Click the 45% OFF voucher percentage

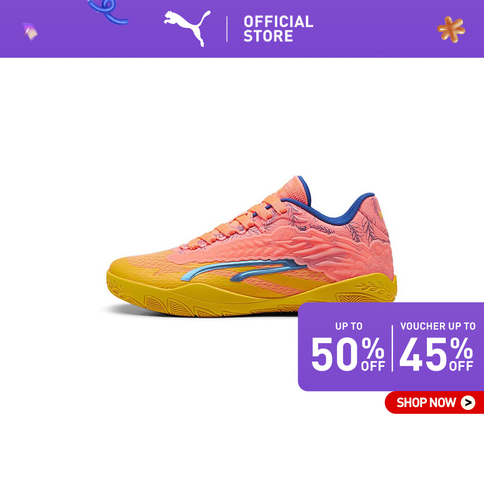point(436,354)
